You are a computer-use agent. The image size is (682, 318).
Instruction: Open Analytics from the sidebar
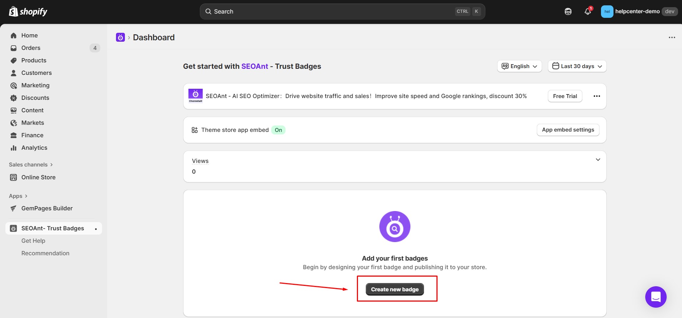click(34, 148)
